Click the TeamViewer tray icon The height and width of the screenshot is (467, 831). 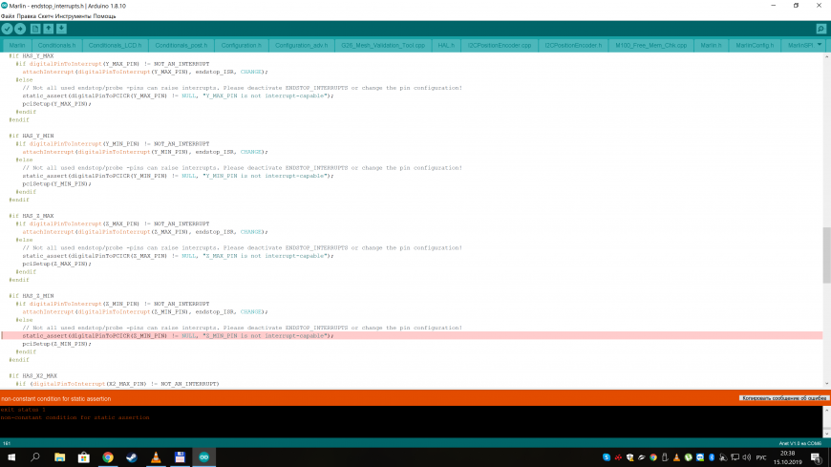coord(700,457)
